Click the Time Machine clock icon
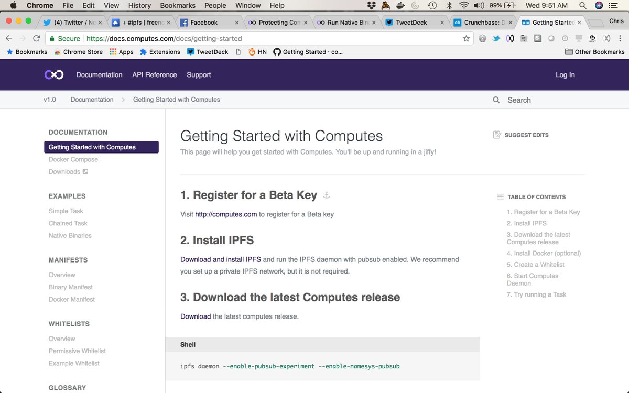Viewport: 629px width, 393px height. pos(432,6)
